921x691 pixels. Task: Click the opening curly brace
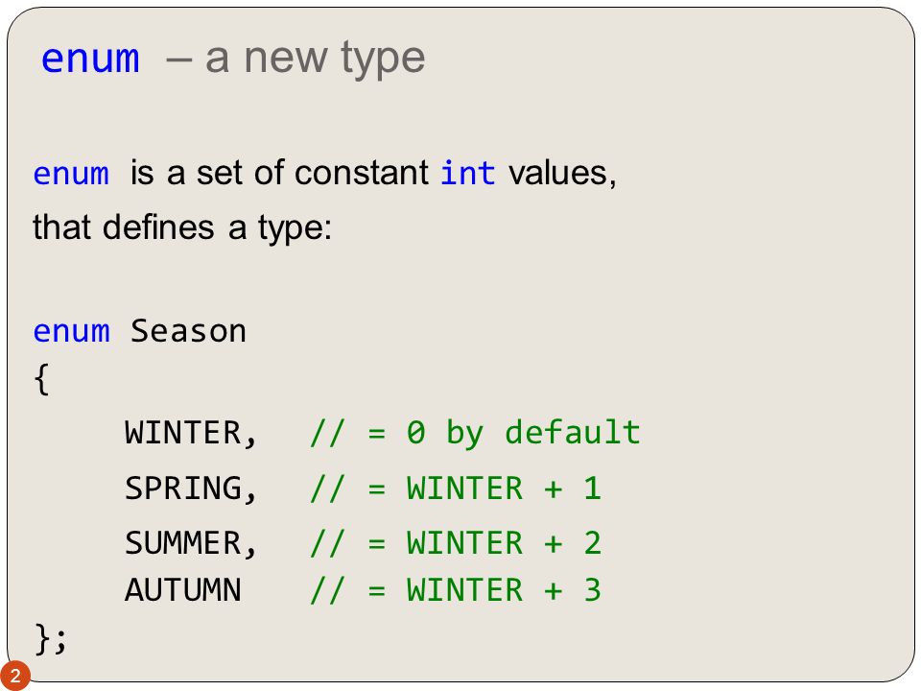click(x=41, y=380)
